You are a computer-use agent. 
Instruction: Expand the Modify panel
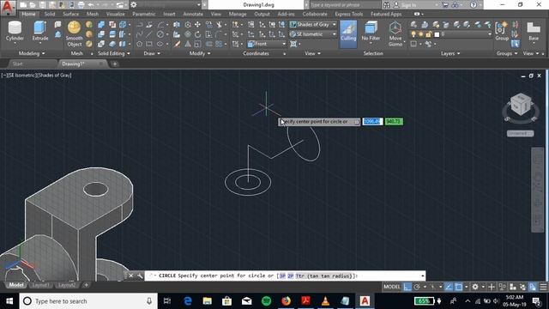[200, 53]
